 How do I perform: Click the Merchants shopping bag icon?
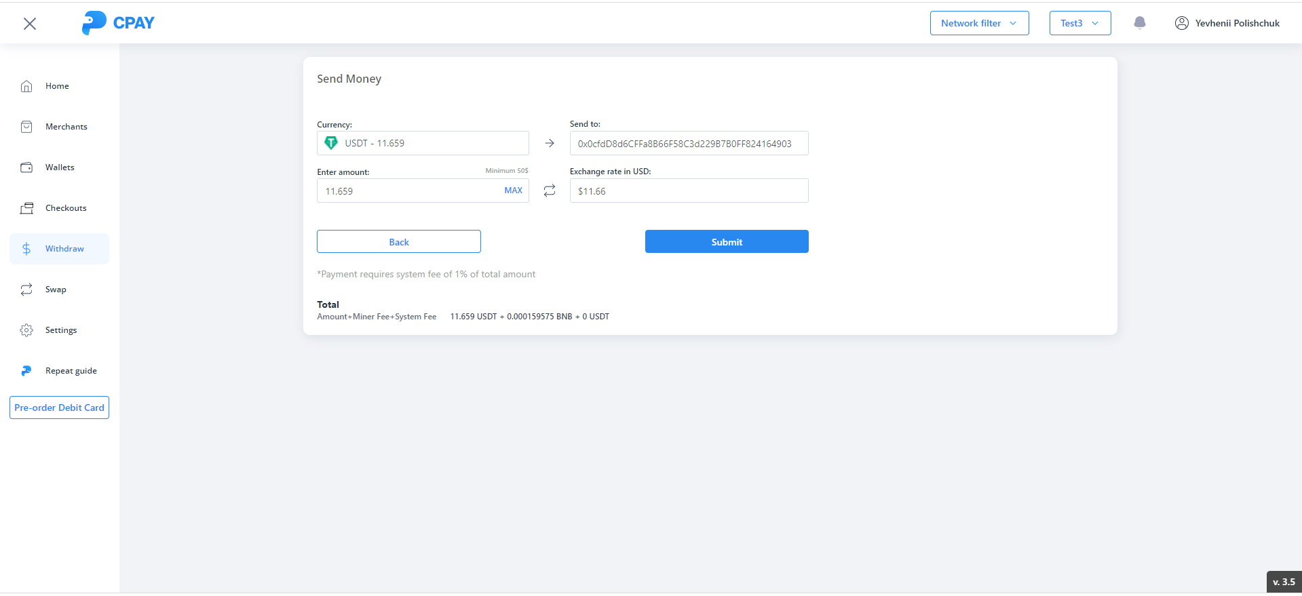(26, 127)
